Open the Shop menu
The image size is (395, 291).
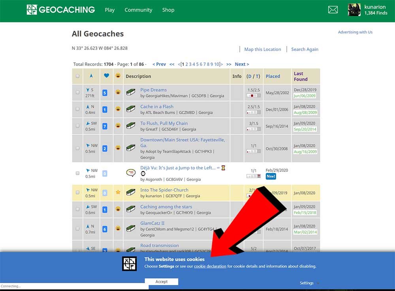pos(168,10)
